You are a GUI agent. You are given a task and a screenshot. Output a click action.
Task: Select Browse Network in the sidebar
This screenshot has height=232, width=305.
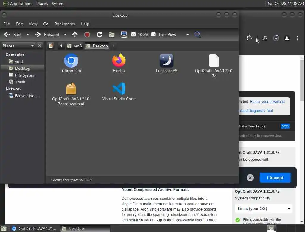[x=27, y=96]
